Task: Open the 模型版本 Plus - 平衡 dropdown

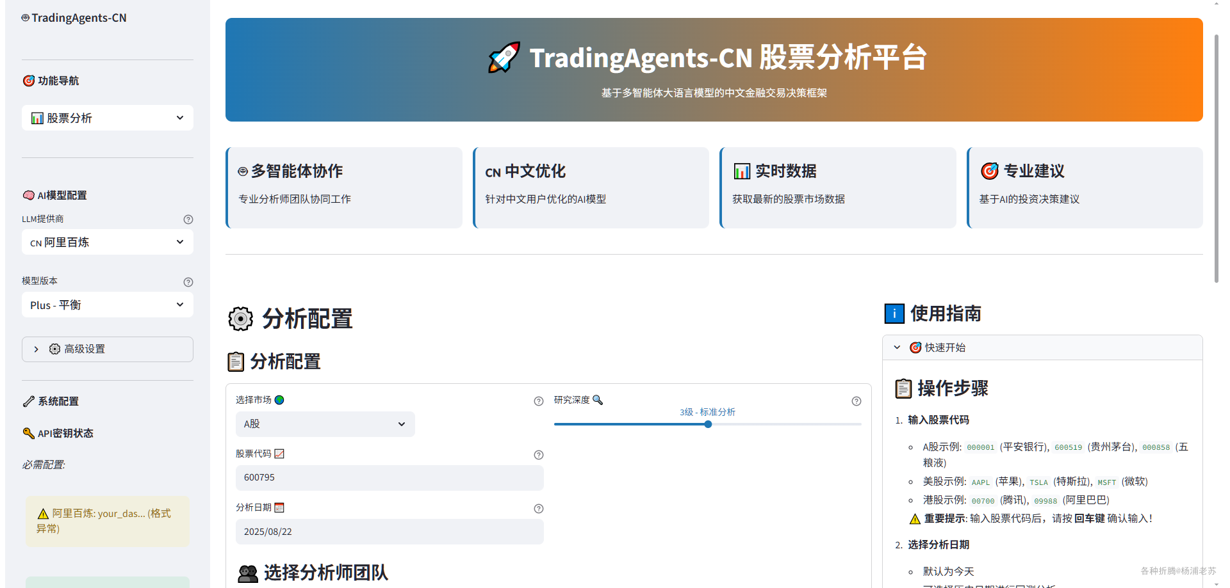Action: coord(108,305)
